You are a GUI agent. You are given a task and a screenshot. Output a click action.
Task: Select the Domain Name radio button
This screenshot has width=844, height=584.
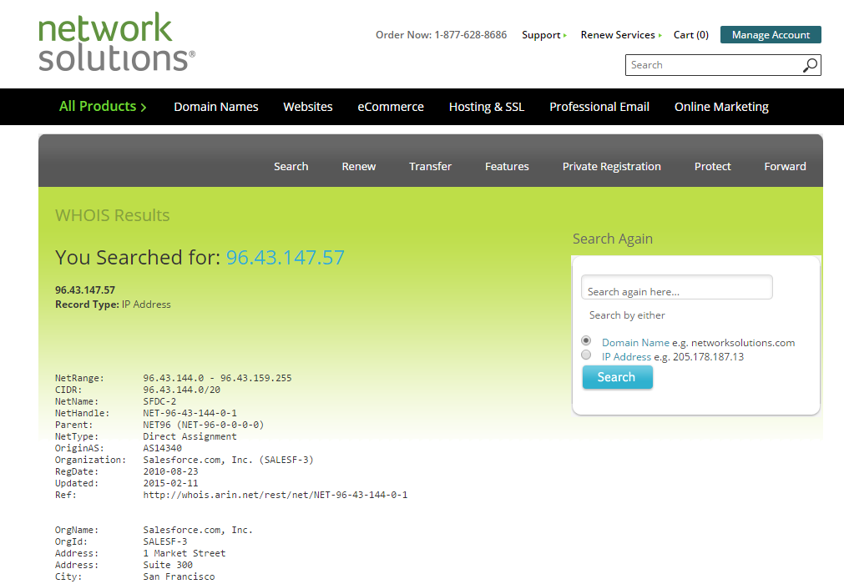pos(586,341)
